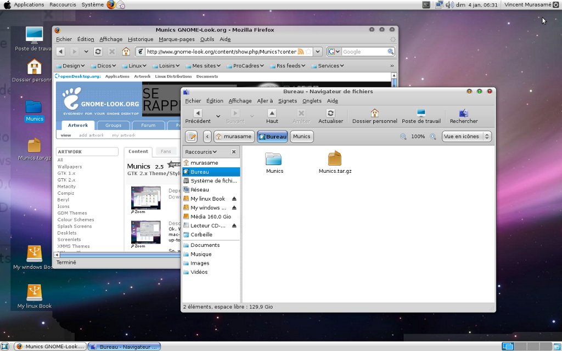Screen dimensions: 562x351
Task: Click Rechercher in the file manager
Action: click(464, 116)
